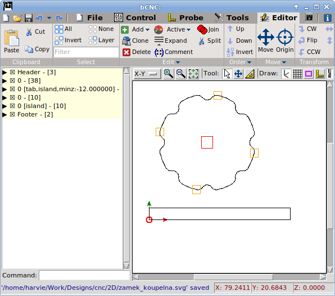Click the Filter input field

[86, 52]
